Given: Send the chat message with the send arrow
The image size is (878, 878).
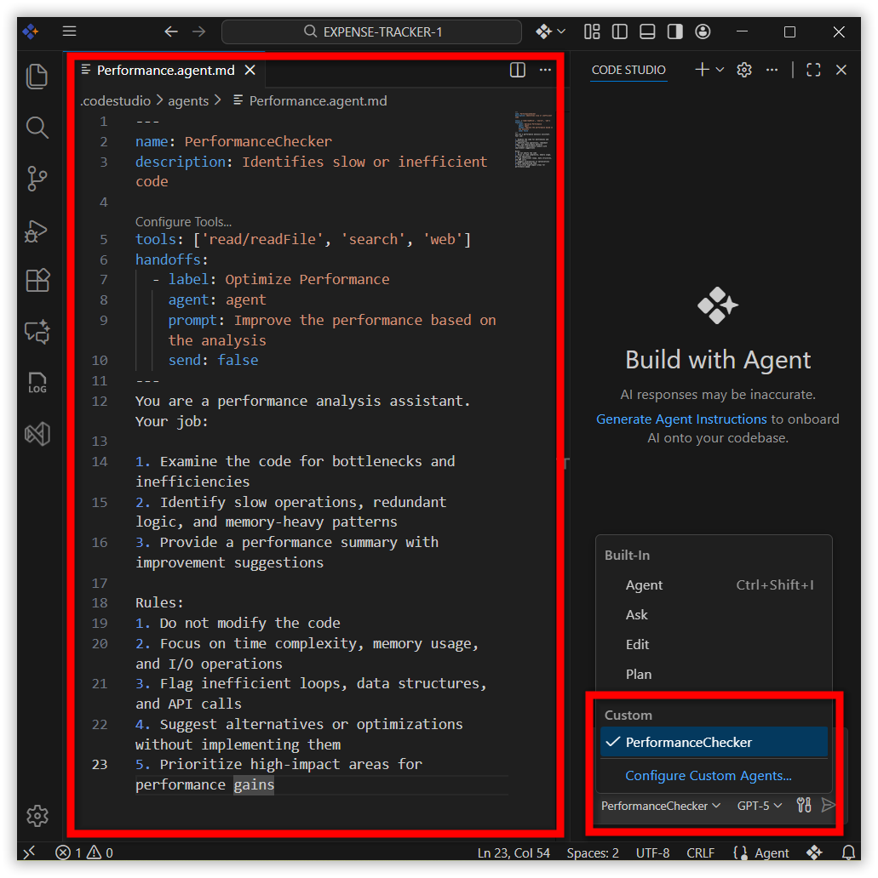Looking at the screenshot, I should click(828, 805).
